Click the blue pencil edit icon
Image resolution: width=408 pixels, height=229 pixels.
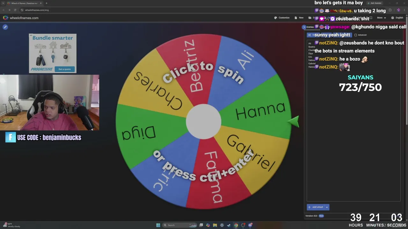(x=5, y=27)
